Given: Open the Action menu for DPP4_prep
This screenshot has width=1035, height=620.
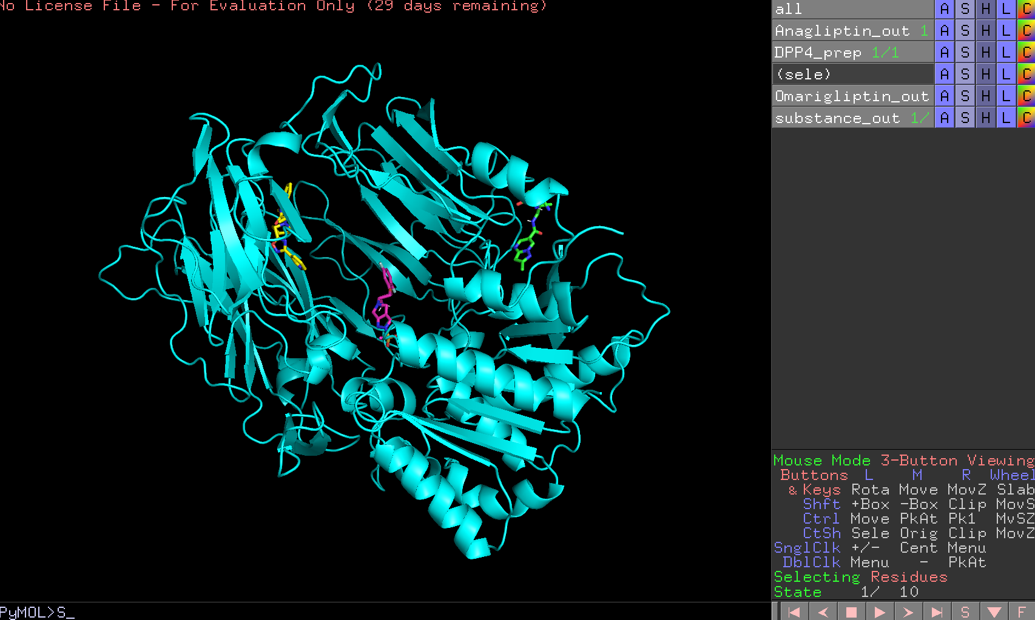Looking at the screenshot, I should click(944, 52).
